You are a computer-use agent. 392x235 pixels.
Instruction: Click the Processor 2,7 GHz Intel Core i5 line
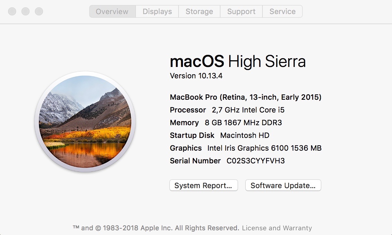(227, 110)
